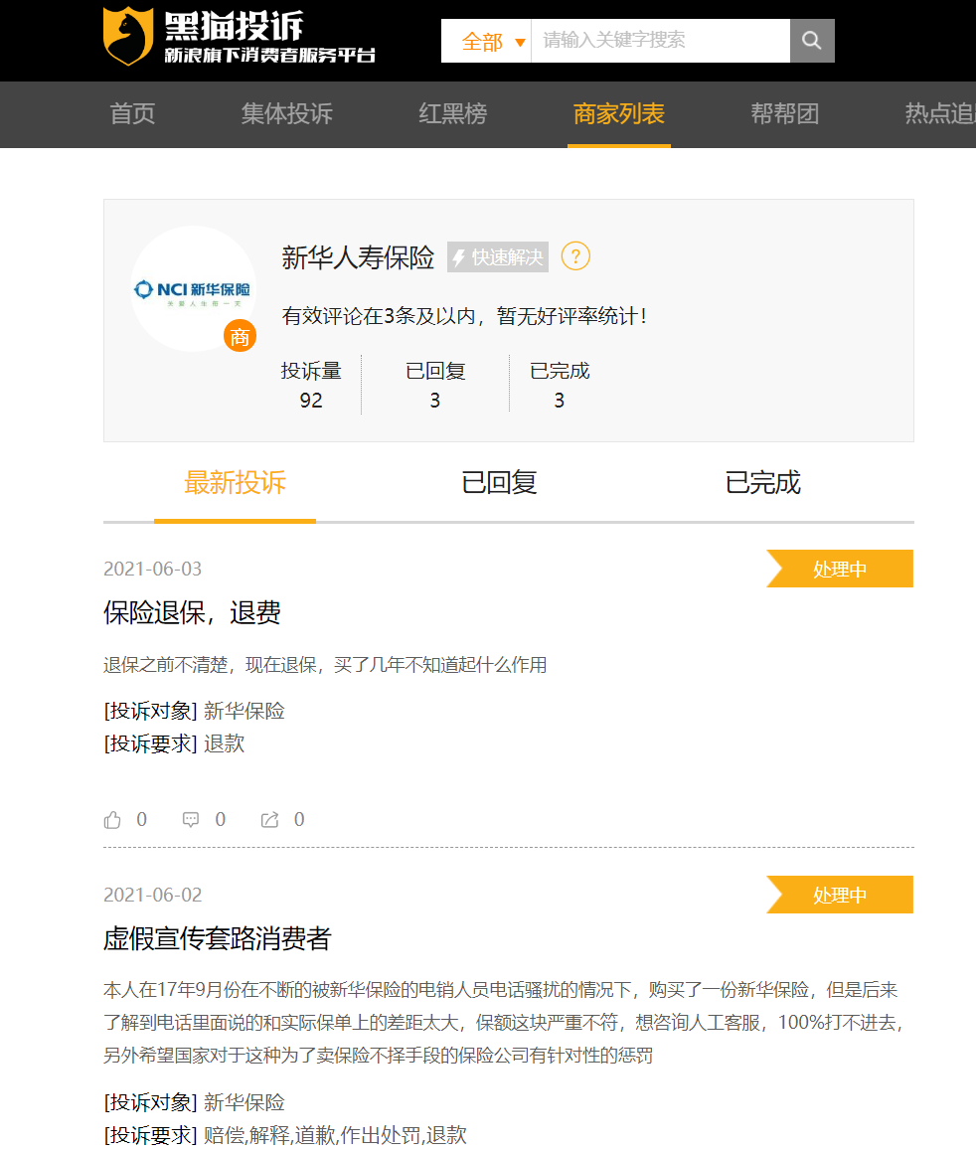Click the 快速解决 lightning badge
The height and width of the screenshot is (1152, 976).
pos(498,257)
